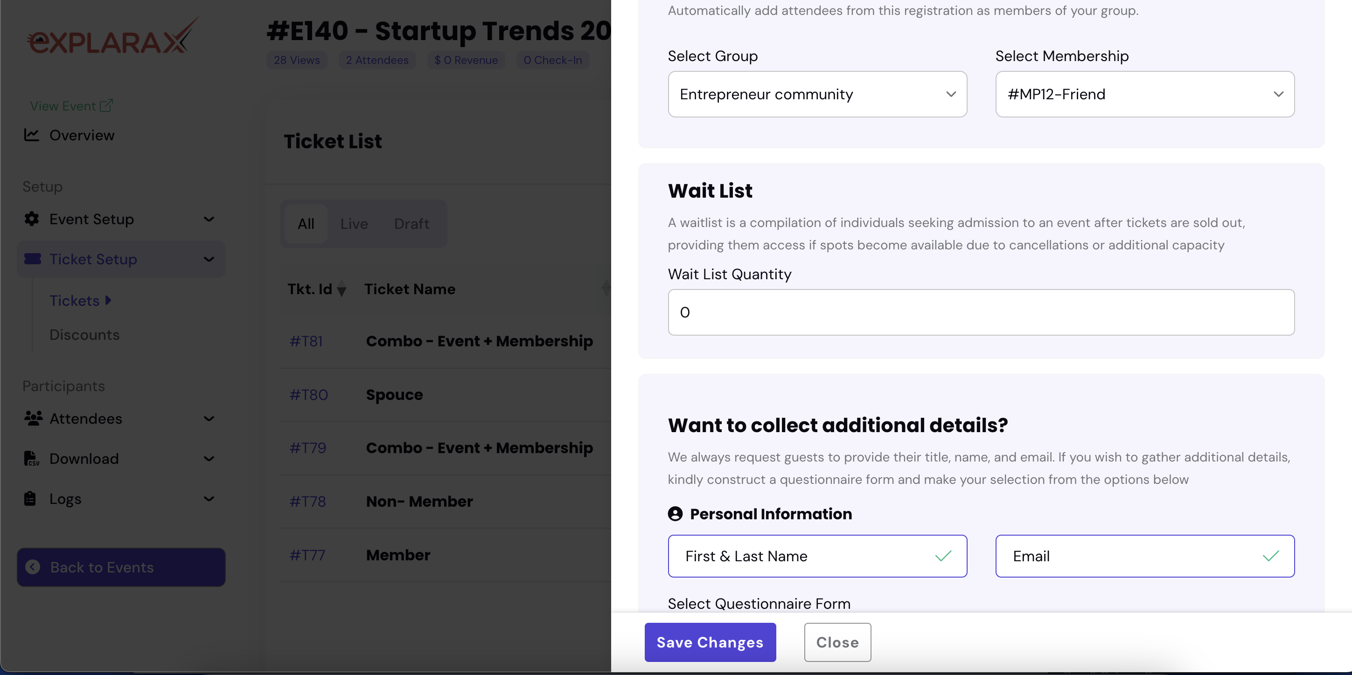The height and width of the screenshot is (675, 1352).
Task: Click the Back to Events arrow icon
Action: coord(33,567)
